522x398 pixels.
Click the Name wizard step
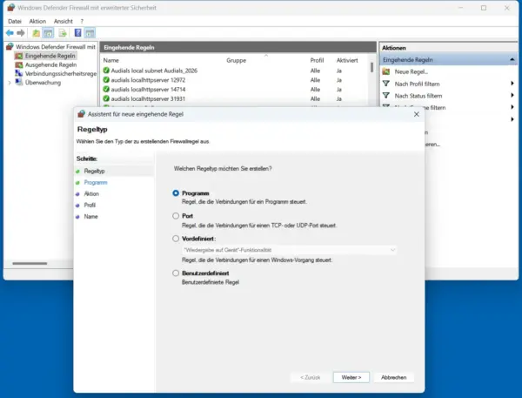coord(90,216)
